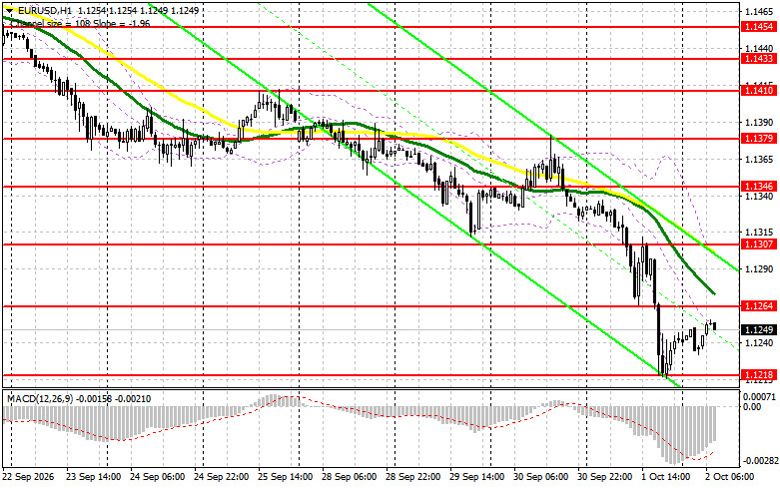Click the 1.1340 price scale value

tap(759, 196)
